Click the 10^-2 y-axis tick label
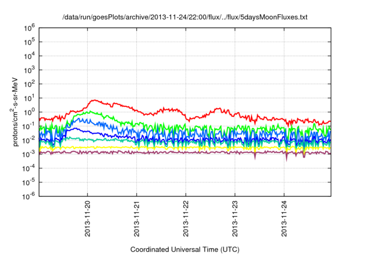 pyautogui.click(x=29, y=140)
